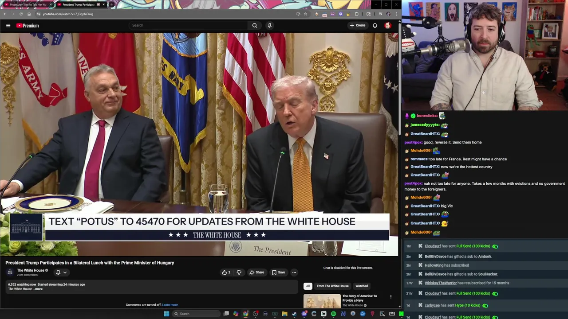568x319 pixels.
Task: Open notification bell dropdown for The White House
Action: pyautogui.click(x=61, y=272)
